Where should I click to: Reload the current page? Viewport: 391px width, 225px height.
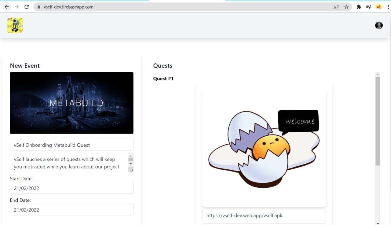point(27,7)
